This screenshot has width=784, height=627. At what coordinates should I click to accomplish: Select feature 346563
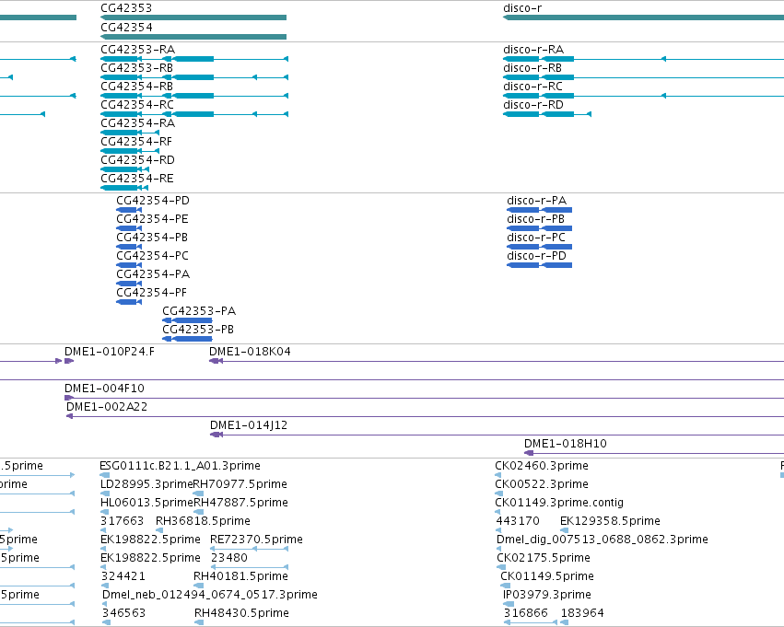coord(106,622)
